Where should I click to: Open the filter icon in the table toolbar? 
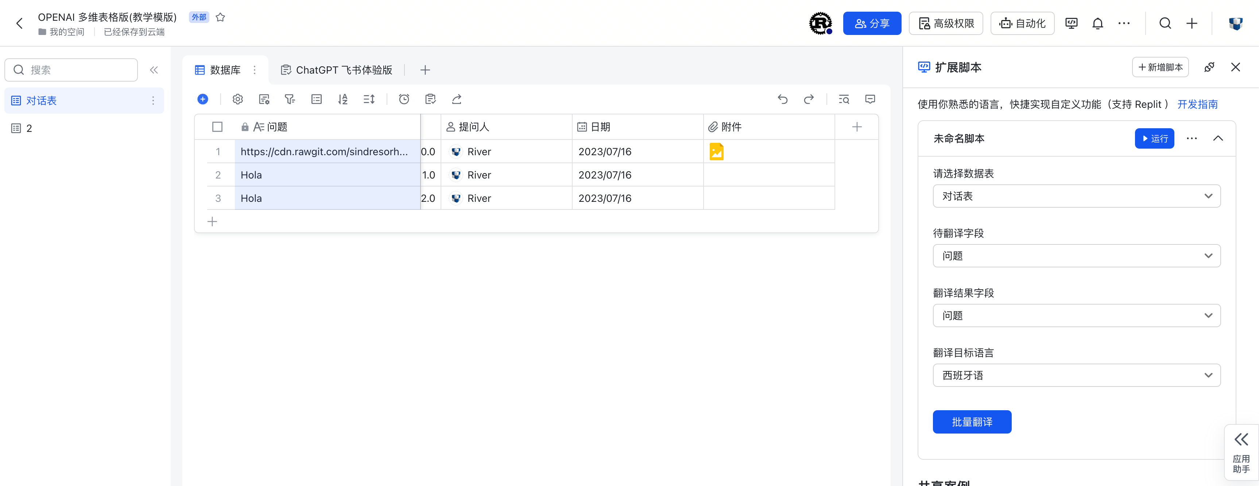tap(290, 99)
